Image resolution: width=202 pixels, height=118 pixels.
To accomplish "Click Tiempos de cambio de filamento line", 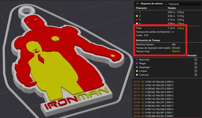I will point(155,32).
